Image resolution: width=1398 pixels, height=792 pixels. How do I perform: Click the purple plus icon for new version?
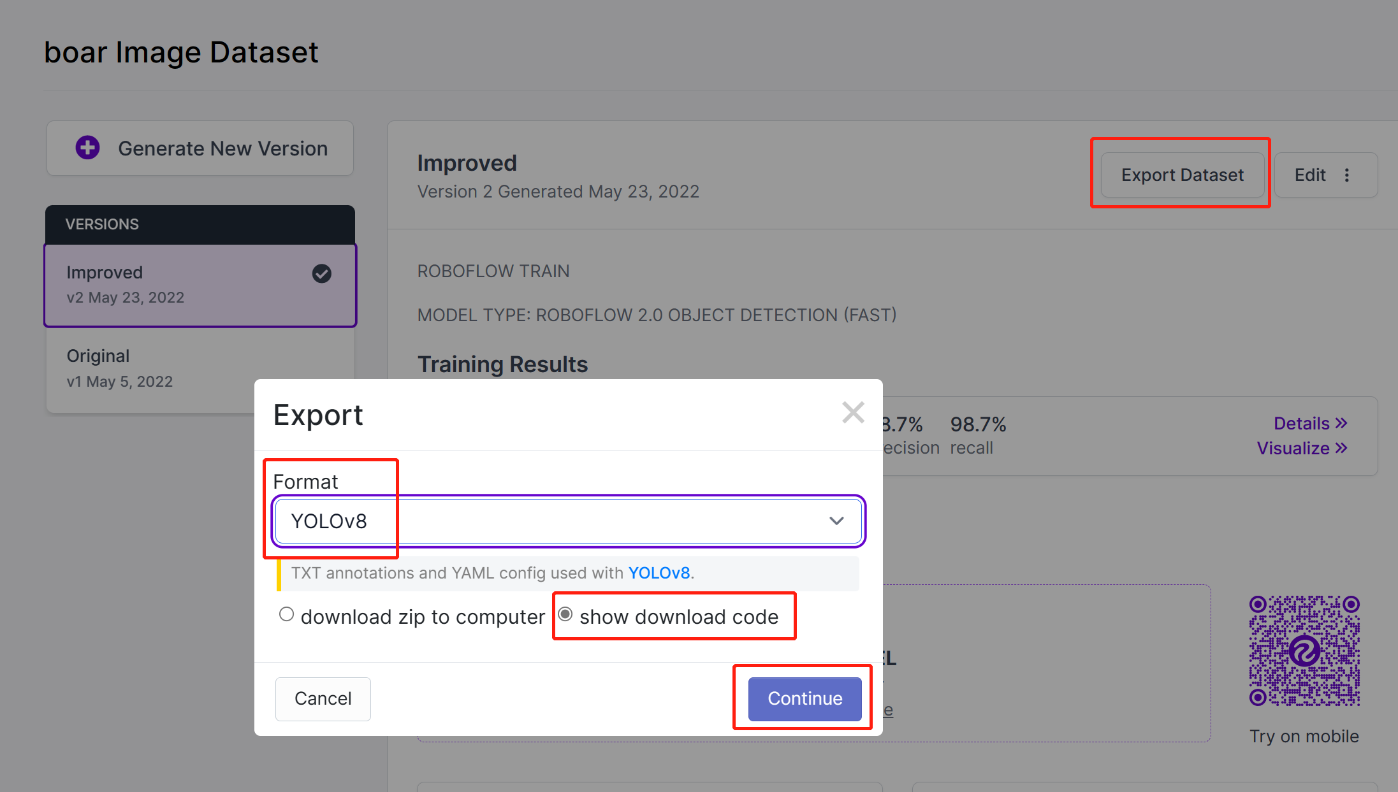coord(87,148)
